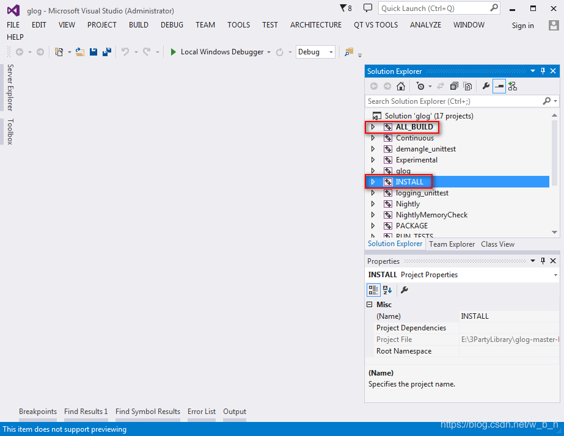Expand the PACKAGE project node
This screenshot has width=564, height=436.
[373, 226]
